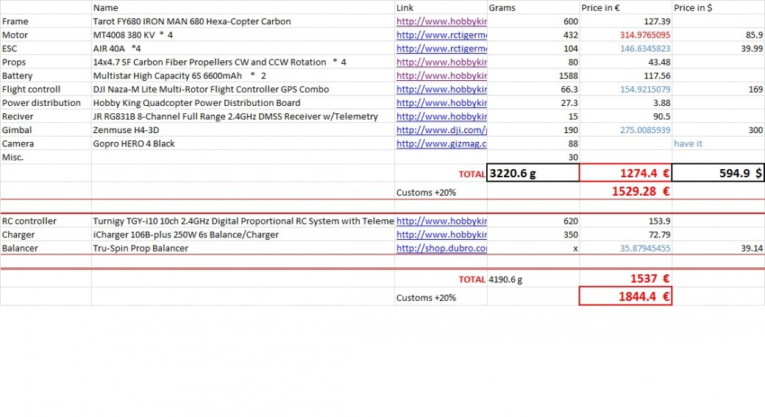Viewport: 765px width, 417px height.
Task: Select the 'Multistar High Capacity 6S 6600mAh' cell
Action: [243, 76]
